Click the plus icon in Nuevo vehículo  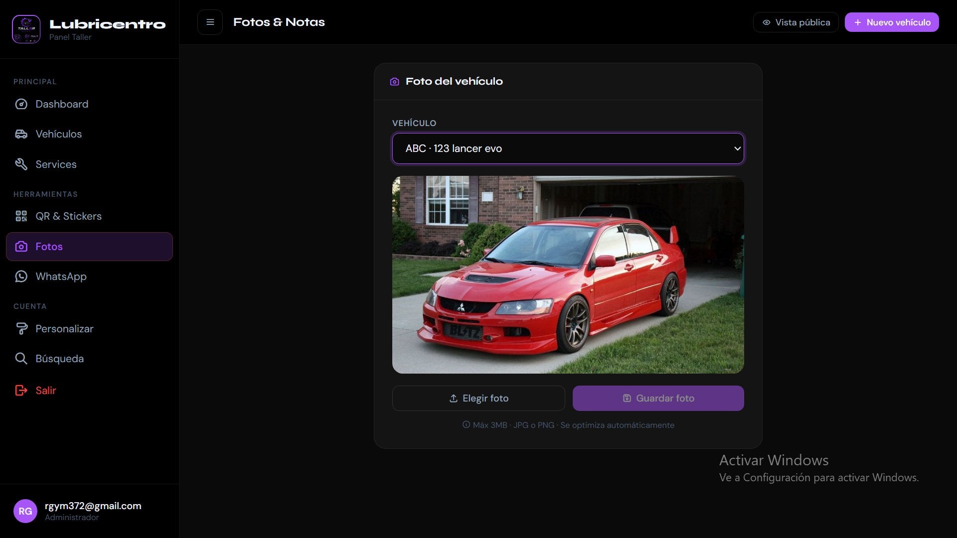click(x=858, y=22)
